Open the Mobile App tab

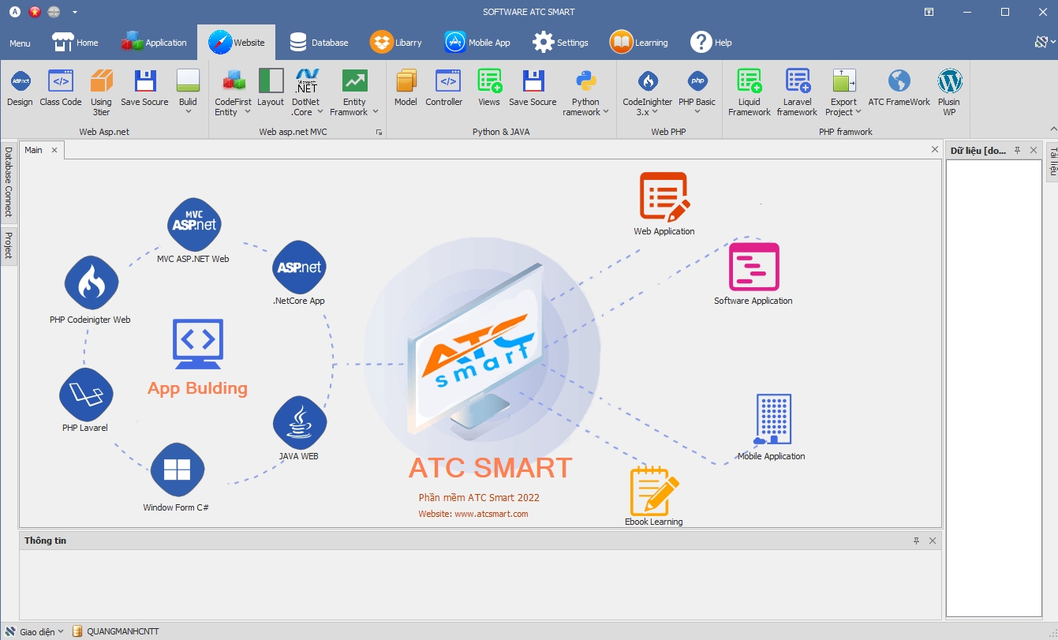[x=477, y=43]
